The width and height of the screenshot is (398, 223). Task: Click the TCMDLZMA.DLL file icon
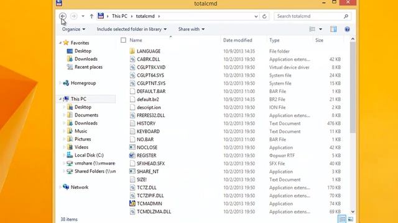coord(132,212)
